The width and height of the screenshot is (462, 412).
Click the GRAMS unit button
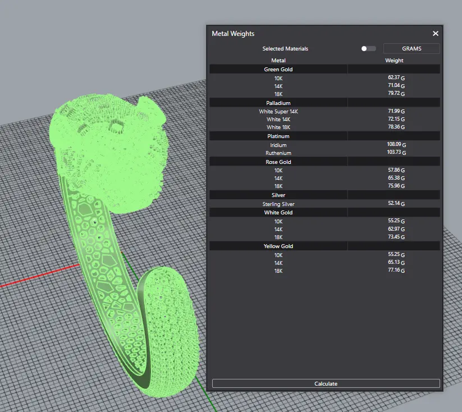[x=411, y=49]
